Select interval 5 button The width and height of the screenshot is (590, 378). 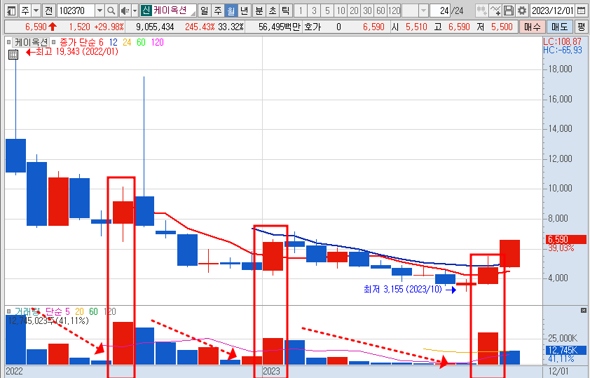[x=327, y=11]
